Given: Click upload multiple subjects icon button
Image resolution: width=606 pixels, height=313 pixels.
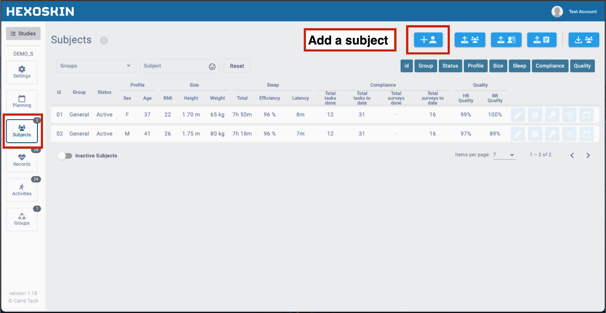Looking at the screenshot, I should click(470, 40).
